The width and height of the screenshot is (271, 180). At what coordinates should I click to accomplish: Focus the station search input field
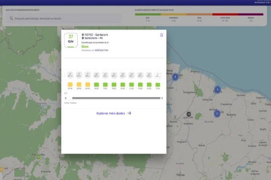[64, 18]
